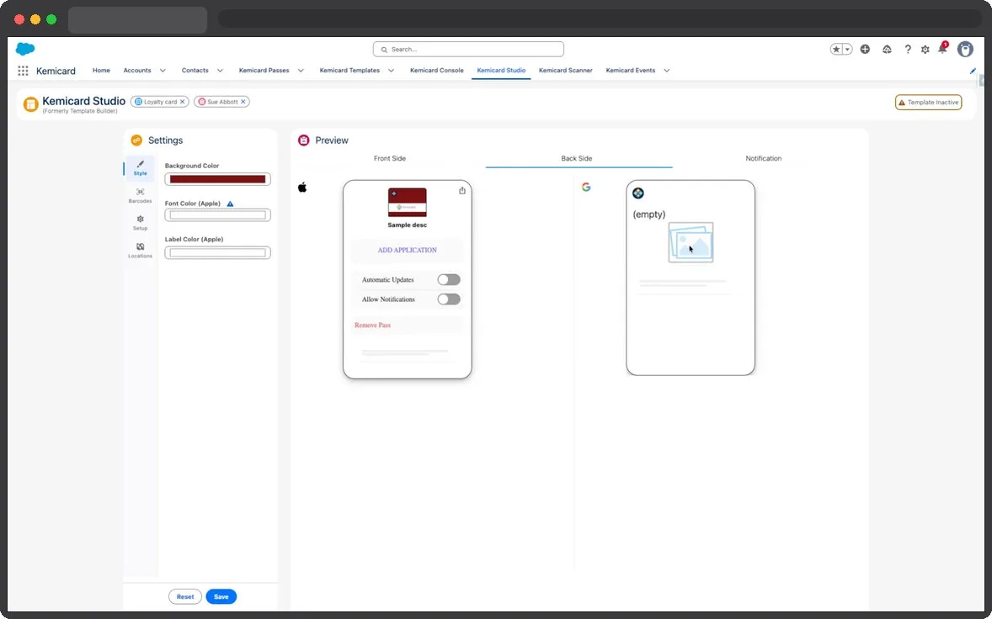
Task: Click the (empty) text on Google pass
Action: (x=649, y=214)
